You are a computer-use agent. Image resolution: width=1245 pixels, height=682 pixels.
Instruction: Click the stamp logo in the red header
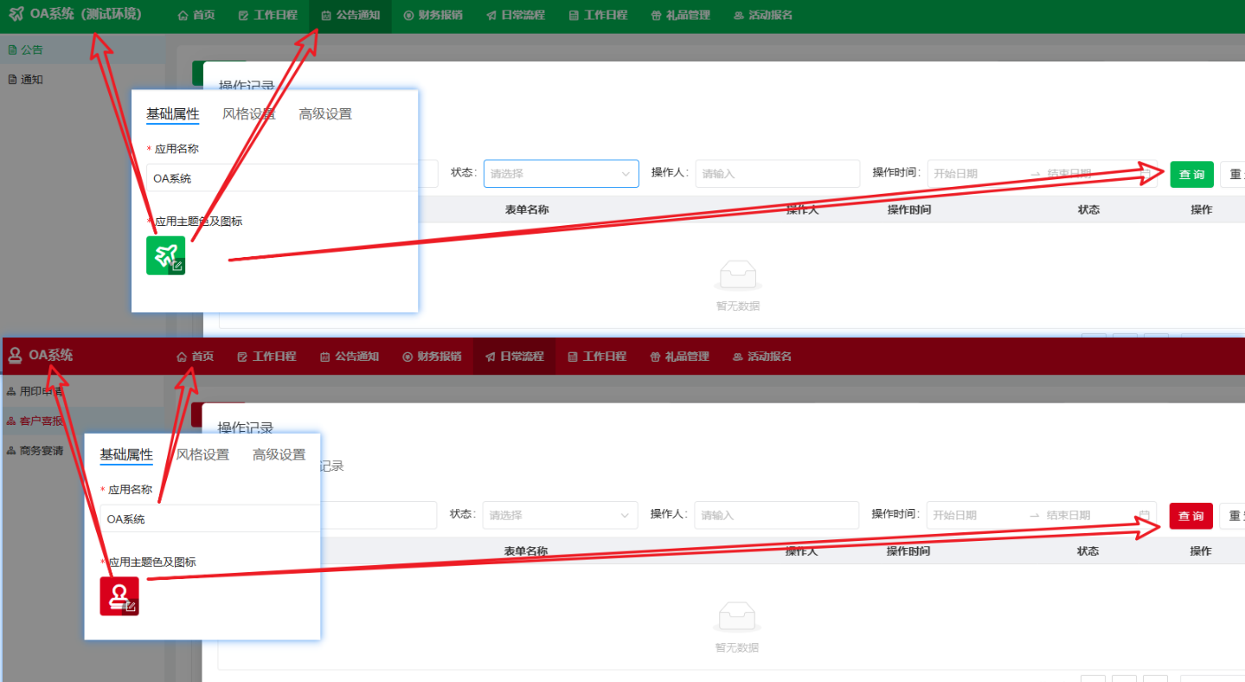[x=15, y=356]
